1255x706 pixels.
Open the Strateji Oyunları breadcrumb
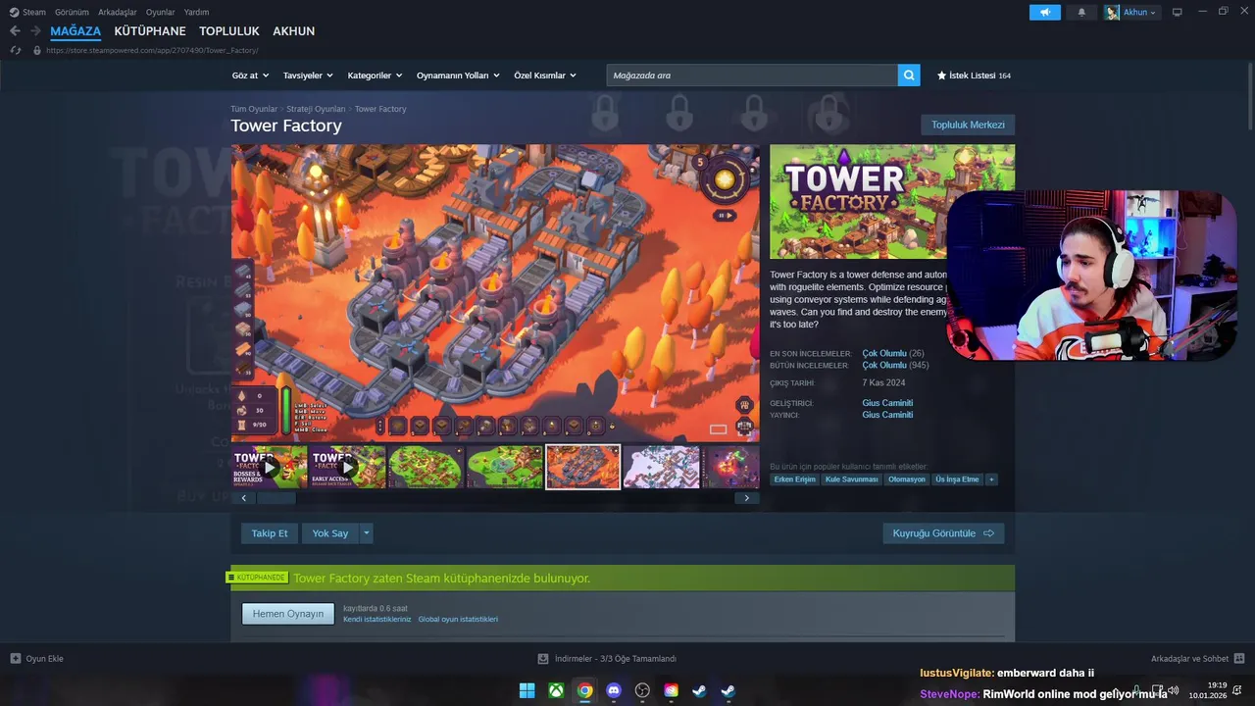pos(316,109)
